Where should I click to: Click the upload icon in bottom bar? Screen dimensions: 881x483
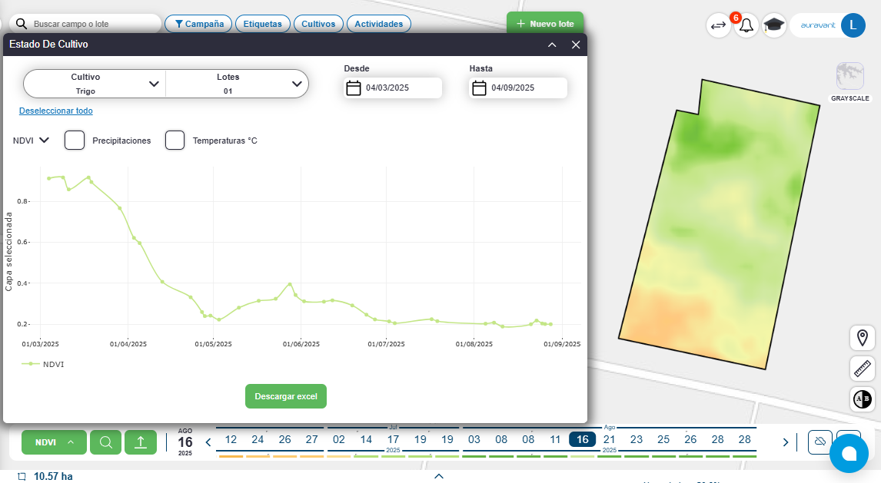click(141, 442)
